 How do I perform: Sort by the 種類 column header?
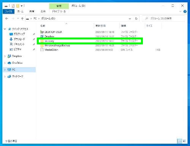pos(123,26)
